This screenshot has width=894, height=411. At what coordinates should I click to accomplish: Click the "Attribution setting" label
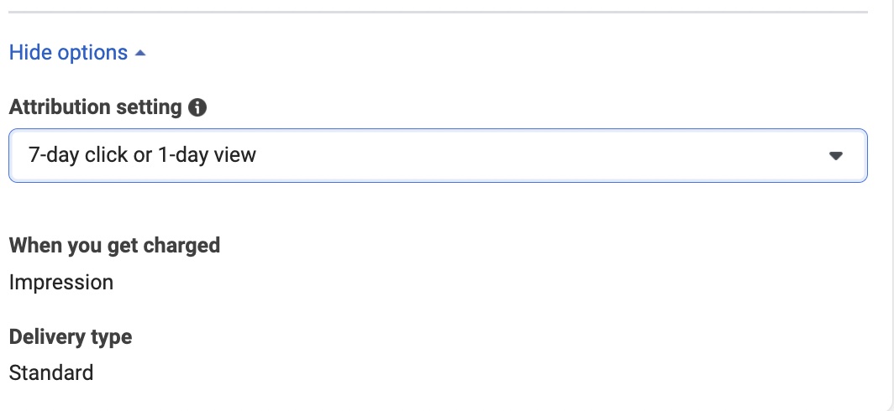coord(95,107)
